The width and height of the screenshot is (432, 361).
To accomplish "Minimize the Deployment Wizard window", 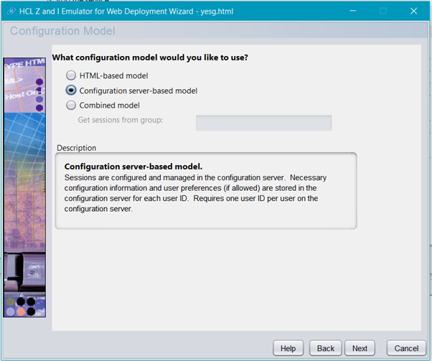I will (x=353, y=11).
